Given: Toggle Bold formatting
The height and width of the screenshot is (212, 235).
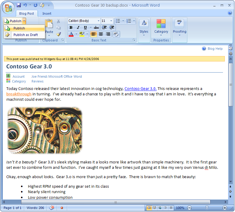Looking at the screenshot, I should (x=71, y=28).
